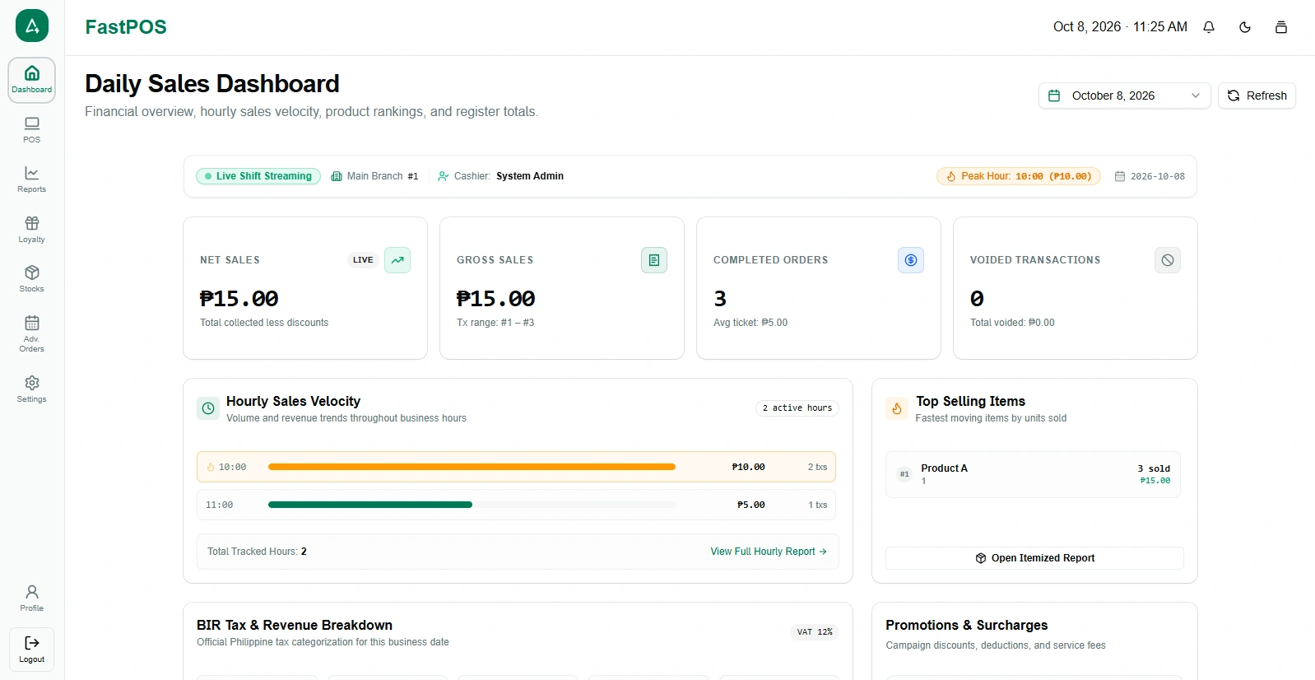Open Adv. Orders calendar icon
This screenshot has height=680, width=1315.
pyautogui.click(x=32, y=323)
